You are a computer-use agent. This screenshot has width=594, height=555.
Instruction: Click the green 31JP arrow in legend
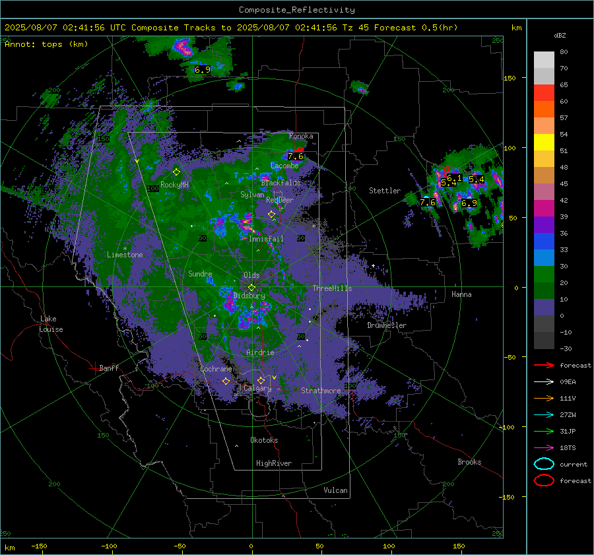pos(544,431)
